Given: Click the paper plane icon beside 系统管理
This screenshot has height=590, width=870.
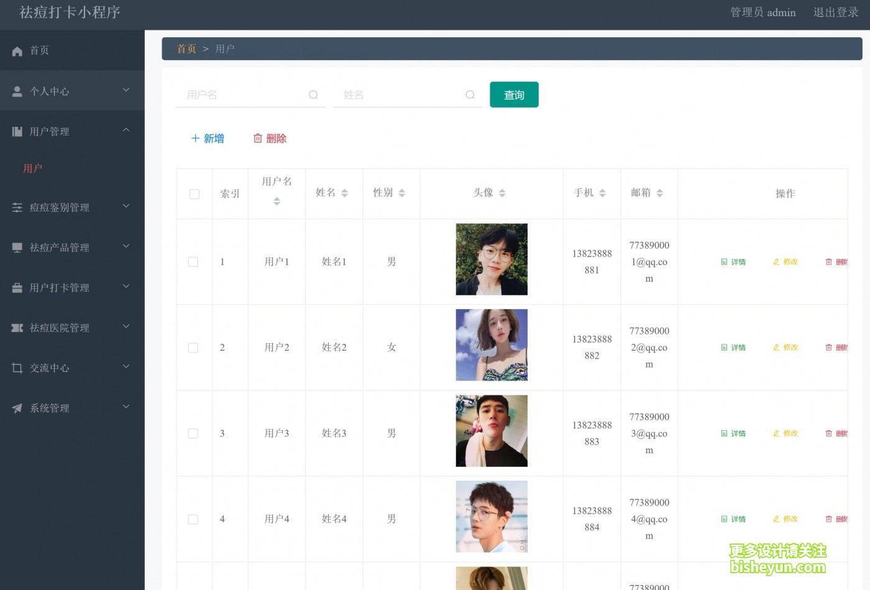Looking at the screenshot, I should 17,408.
